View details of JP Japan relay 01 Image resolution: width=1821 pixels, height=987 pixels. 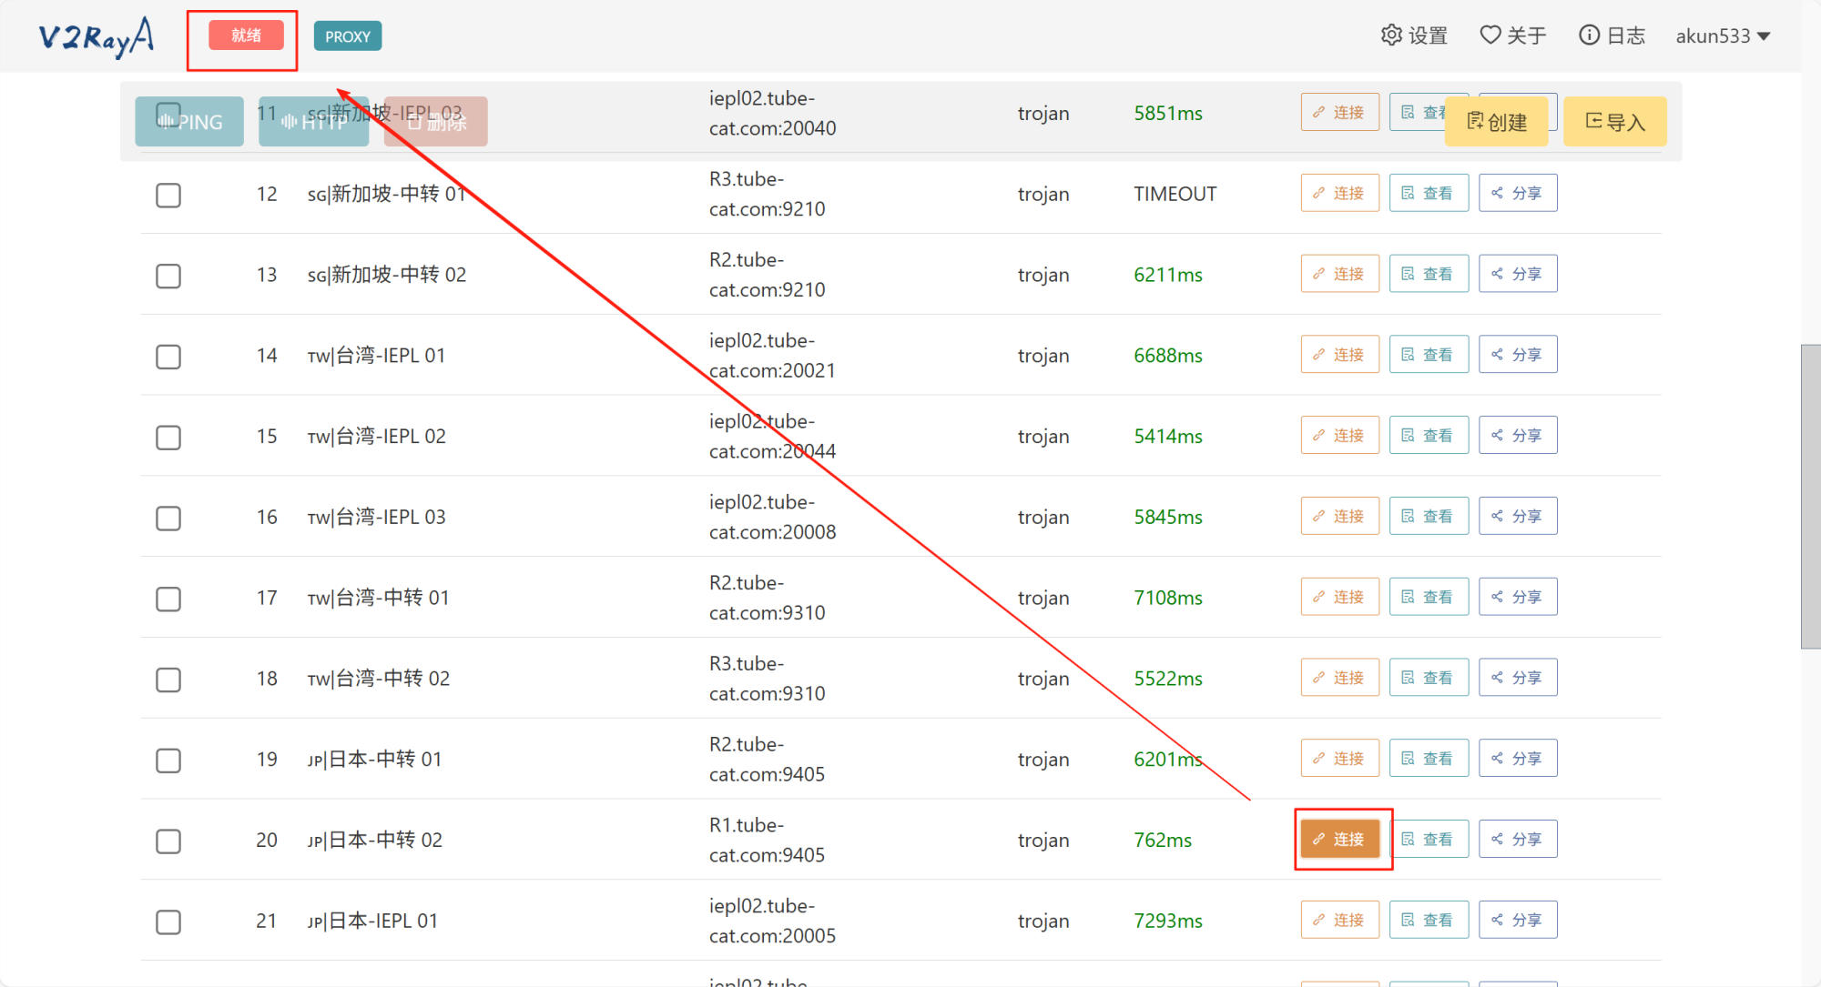[1428, 759]
